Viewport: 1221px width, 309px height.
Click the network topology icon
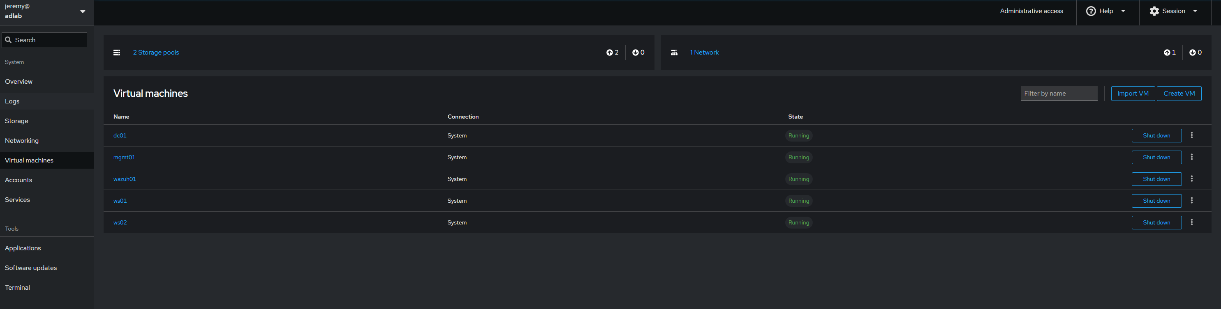674,53
